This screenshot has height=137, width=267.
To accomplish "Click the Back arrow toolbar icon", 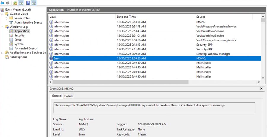I will pyautogui.click(x=2, y=3).
